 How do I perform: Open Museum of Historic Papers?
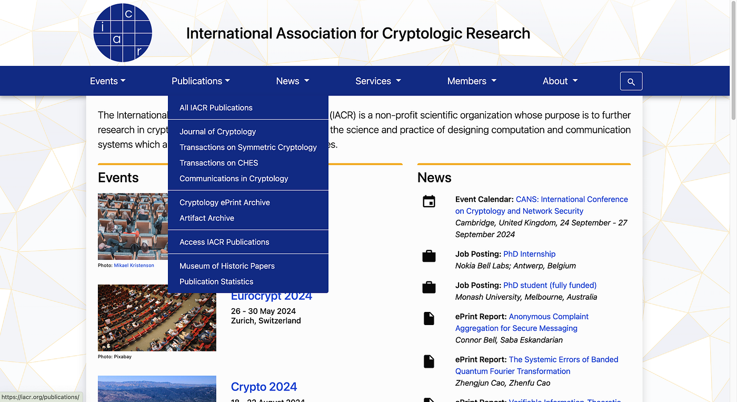[x=248, y=266]
